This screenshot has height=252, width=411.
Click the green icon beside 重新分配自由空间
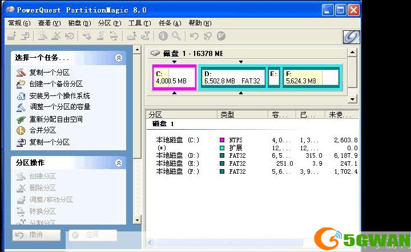click(x=21, y=119)
